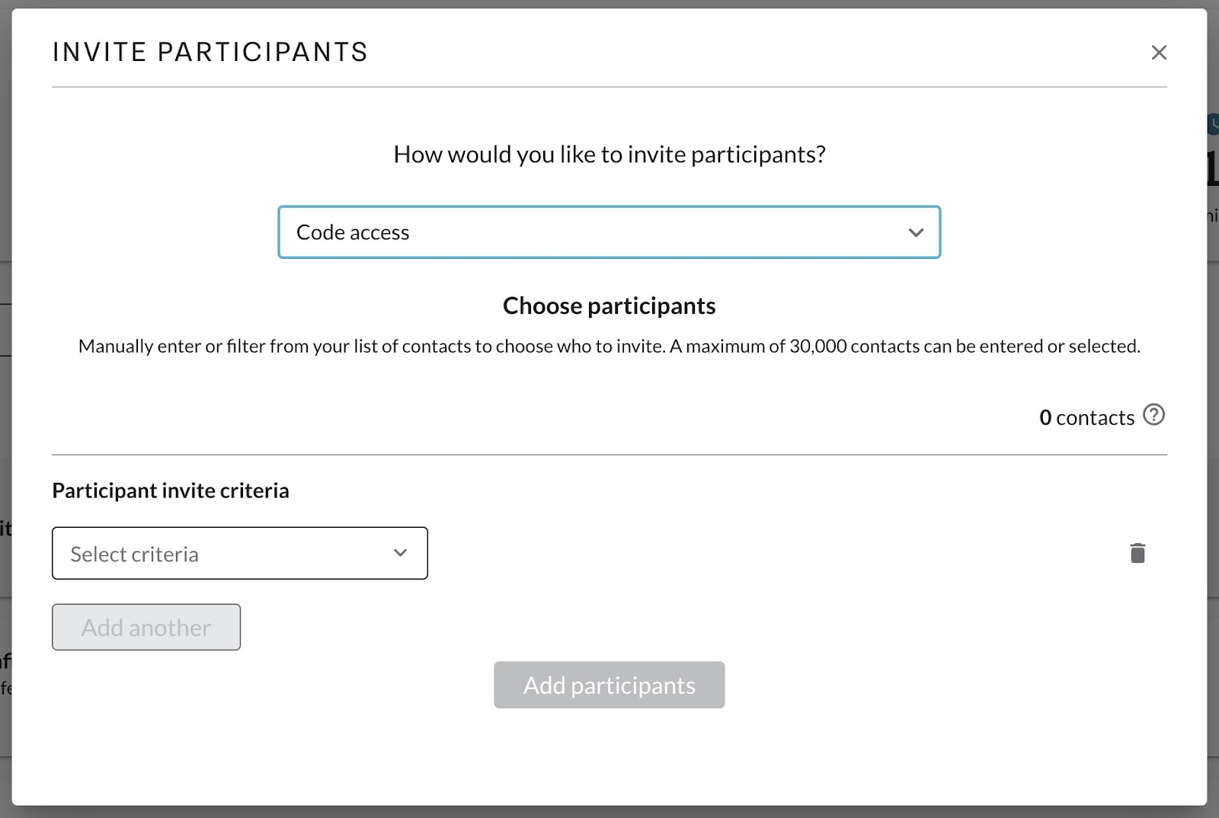Click the 0 contacts count label
This screenshot has height=818, width=1219.
click(x=1087, y=417)
